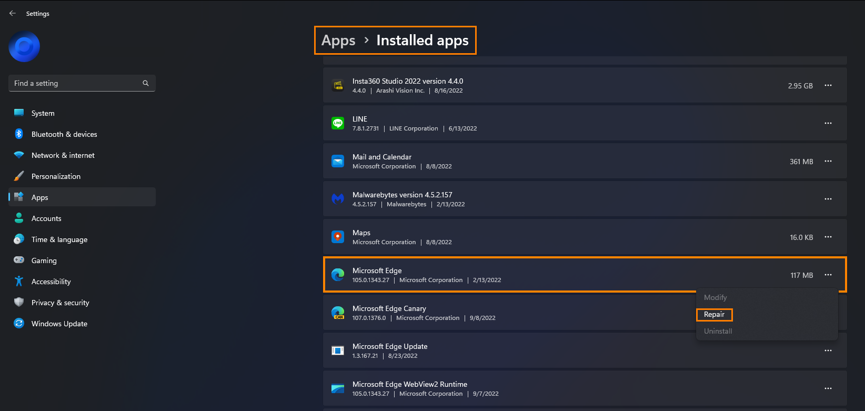Image resolution: width=865 pixels, height=411 pixels.
Task: Click the back arrow in Settings
Action: [13, 13]
